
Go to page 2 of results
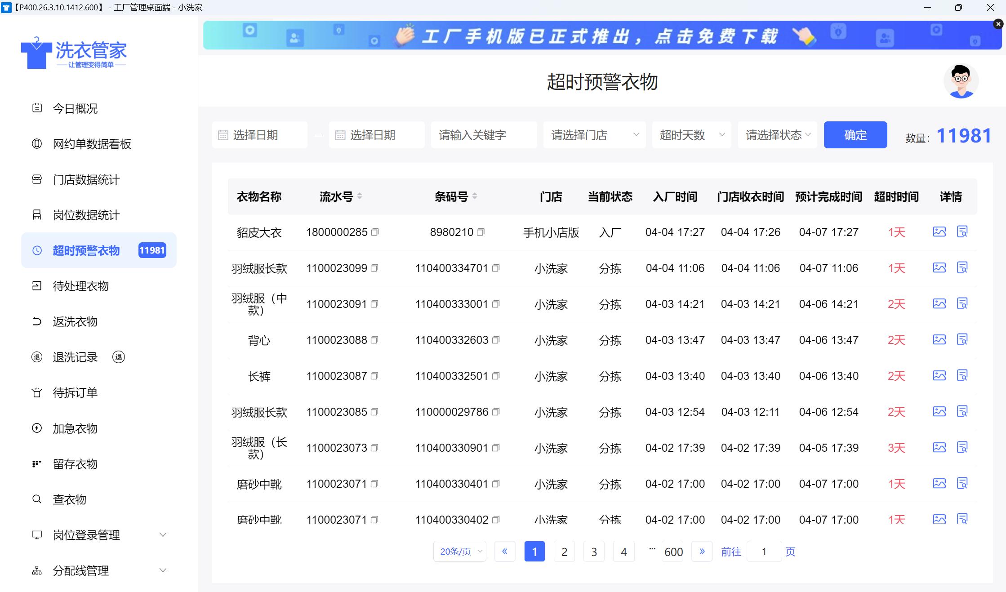[x=564, y=552]
